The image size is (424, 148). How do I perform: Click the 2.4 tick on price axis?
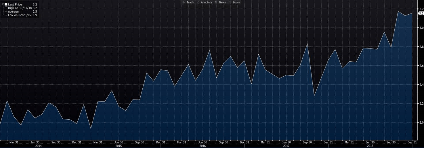(421, 85)
